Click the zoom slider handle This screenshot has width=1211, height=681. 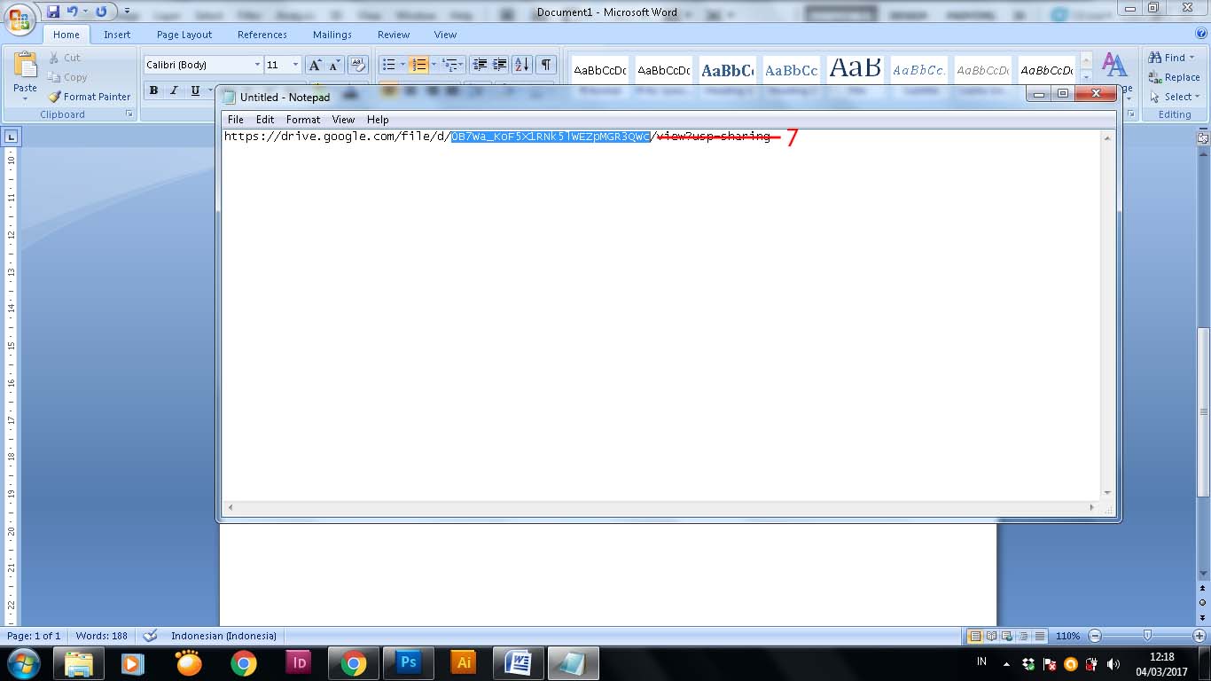click(1147, 636)
